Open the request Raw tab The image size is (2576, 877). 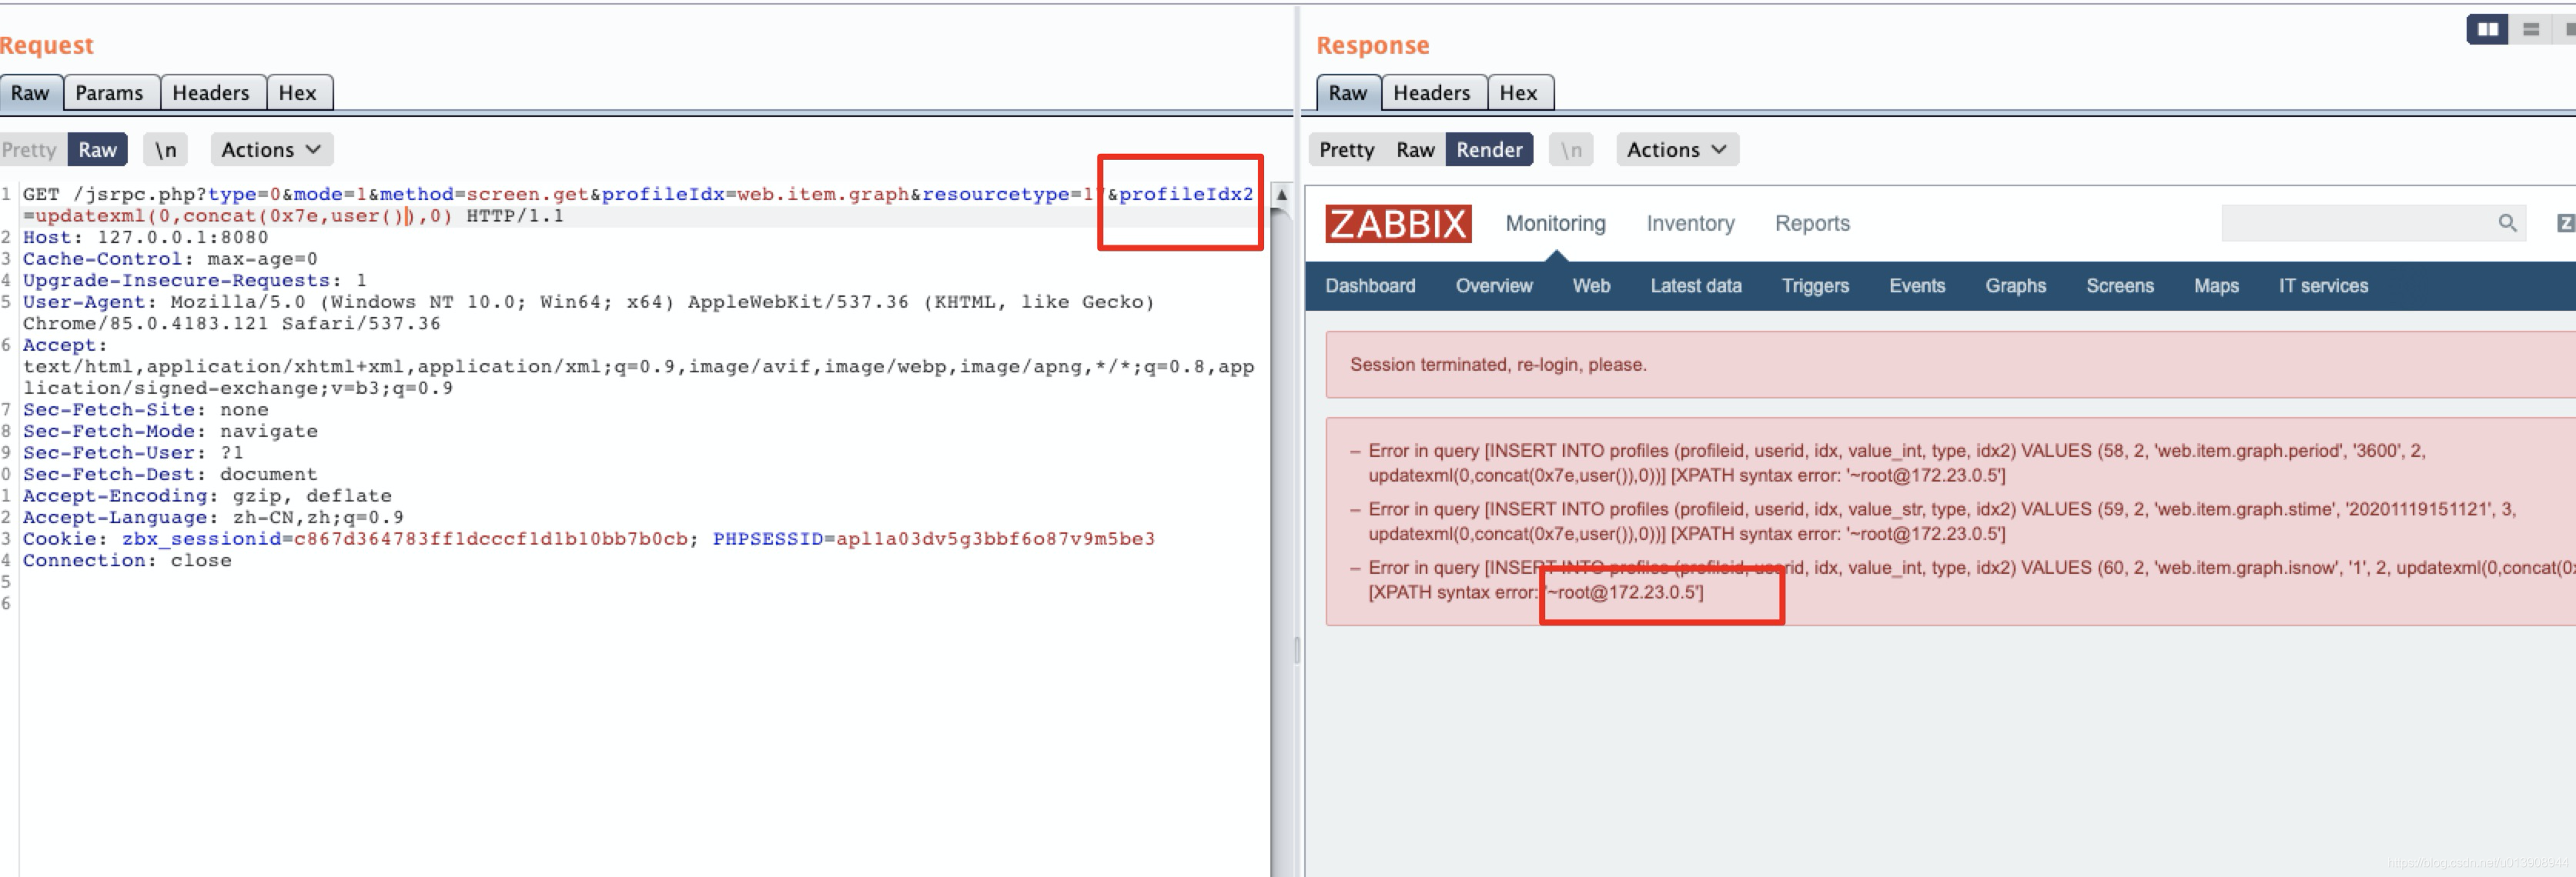(x=30, y=93)
